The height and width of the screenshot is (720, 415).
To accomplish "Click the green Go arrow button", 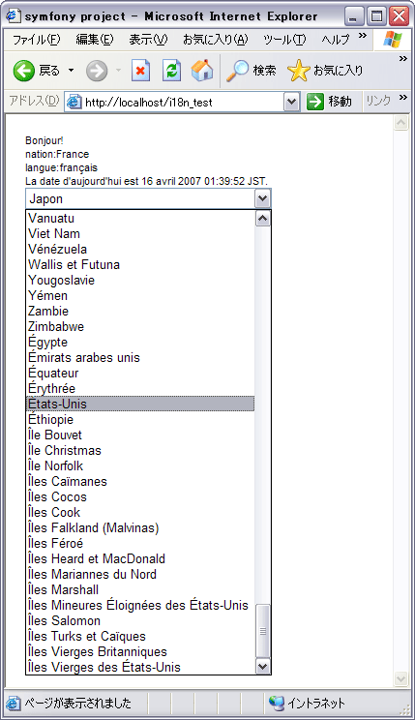I will pyautogui.click(x=315, y=102).
